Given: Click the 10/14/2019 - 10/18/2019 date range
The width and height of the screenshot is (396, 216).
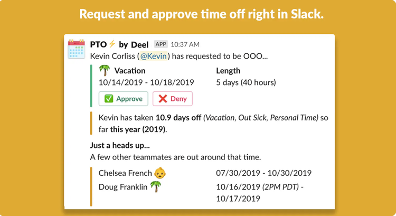Looking at the screenshot, I should (146, 82).
